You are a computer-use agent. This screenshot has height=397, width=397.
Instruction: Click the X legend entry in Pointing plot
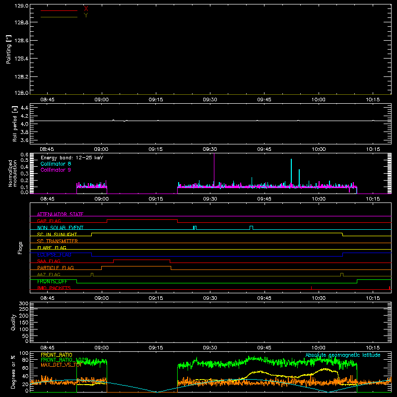86,9
